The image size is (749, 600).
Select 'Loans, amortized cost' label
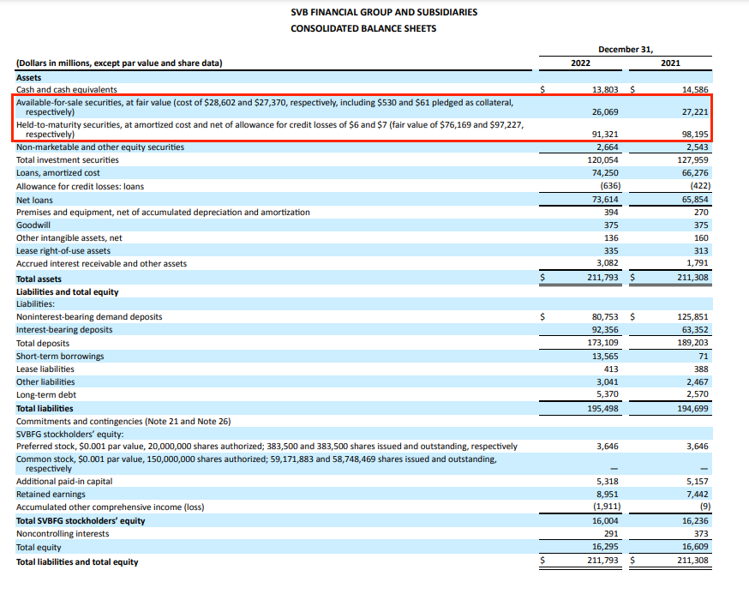click(57, 173)
